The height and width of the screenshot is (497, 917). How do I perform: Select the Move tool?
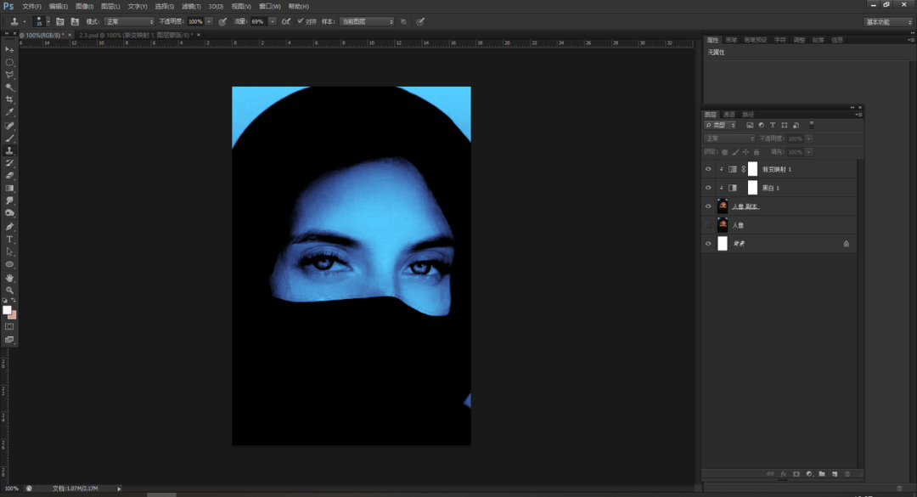click(9, 50)
